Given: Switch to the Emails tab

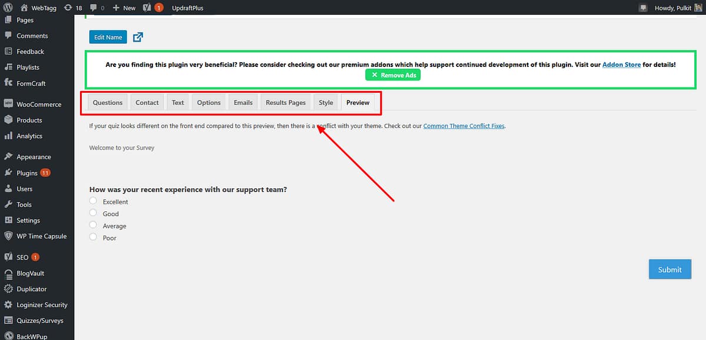Looking at the screenshot, I should [243, 102].
